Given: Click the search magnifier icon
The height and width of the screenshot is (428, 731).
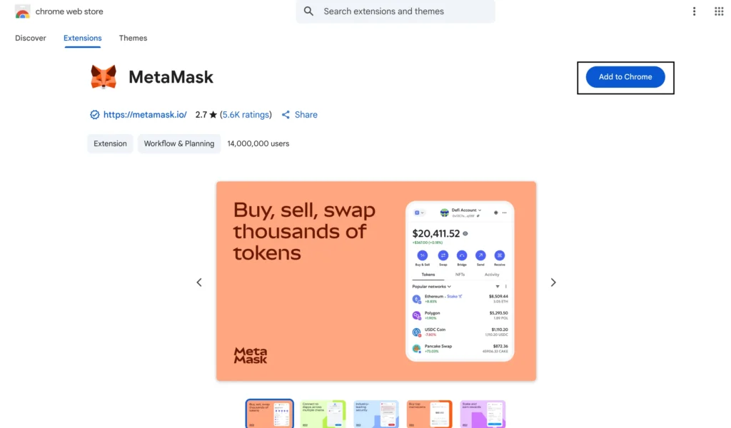Looking at the screenshot, I should coord(308,11).
